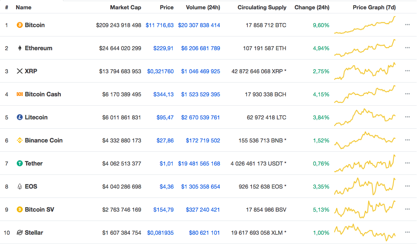Expand the three-dot menu for Stellar

(x=407, y=232)
